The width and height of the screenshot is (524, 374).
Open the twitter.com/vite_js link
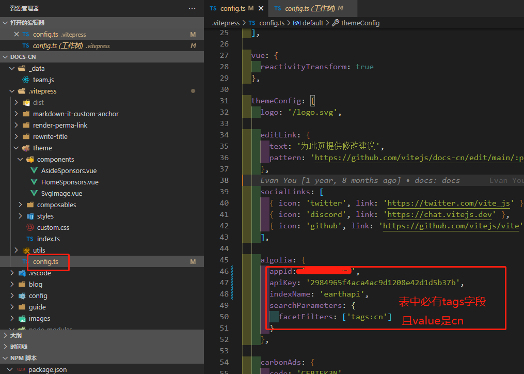click(449, 203)
